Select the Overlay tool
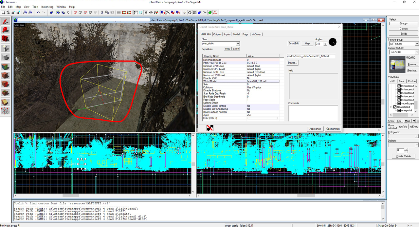Image resolution: width=419 pixels, height=227 pixels. pyautogui.click(x=5, y=93)
